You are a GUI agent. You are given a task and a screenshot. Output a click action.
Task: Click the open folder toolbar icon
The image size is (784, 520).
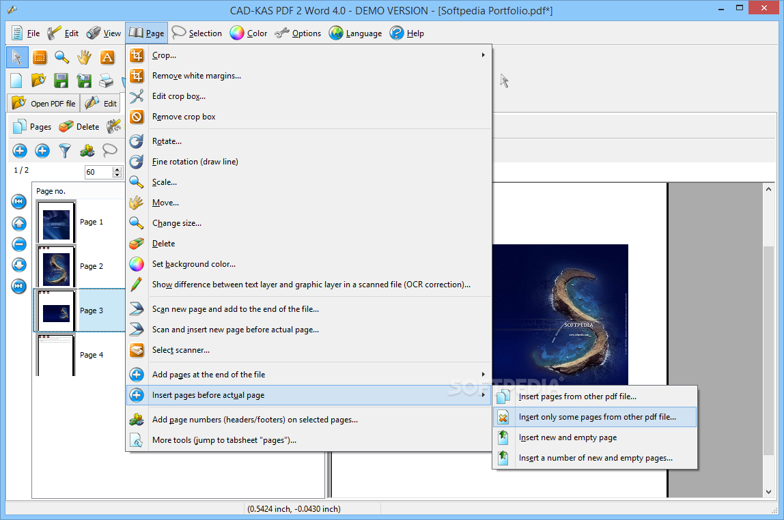click(x=38, y=81)
